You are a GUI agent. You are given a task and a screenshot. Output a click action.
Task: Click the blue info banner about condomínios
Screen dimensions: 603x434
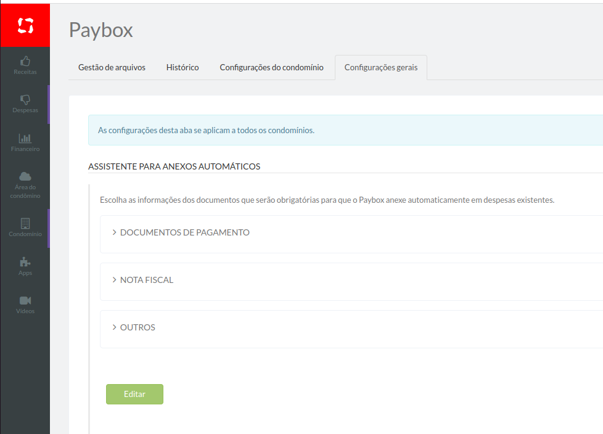[x=345, y=130]
